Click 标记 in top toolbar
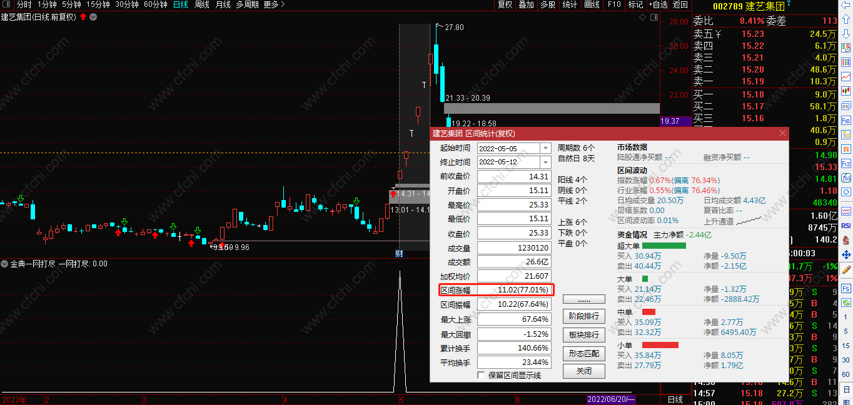This screenshot has width=853, height=405. point(635,4)
